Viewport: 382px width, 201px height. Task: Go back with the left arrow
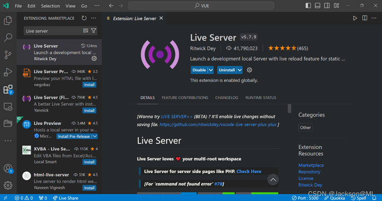111,6
